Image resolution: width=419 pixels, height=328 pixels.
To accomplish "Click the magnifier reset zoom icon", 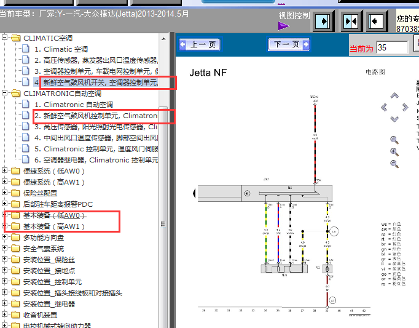I will [x=394, y=140].
